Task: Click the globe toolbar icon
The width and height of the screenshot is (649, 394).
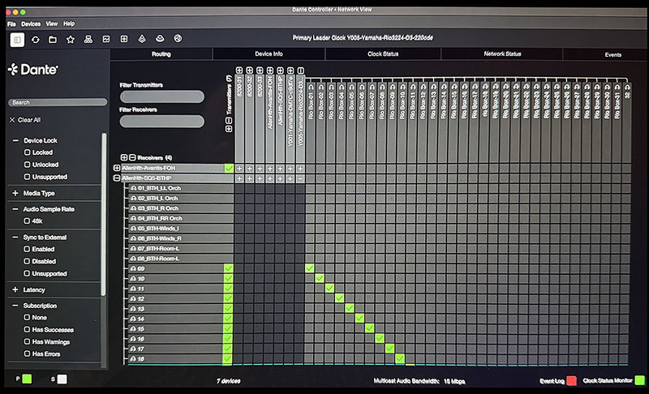Action: click(178, 38)
